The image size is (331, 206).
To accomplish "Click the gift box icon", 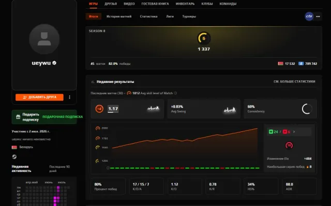I will pos(18,117).
